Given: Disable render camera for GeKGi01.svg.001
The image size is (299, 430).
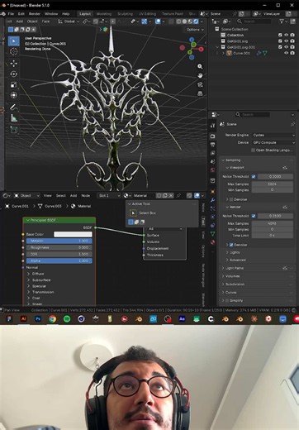Looking at the screenshot, I should pos(292,47).
